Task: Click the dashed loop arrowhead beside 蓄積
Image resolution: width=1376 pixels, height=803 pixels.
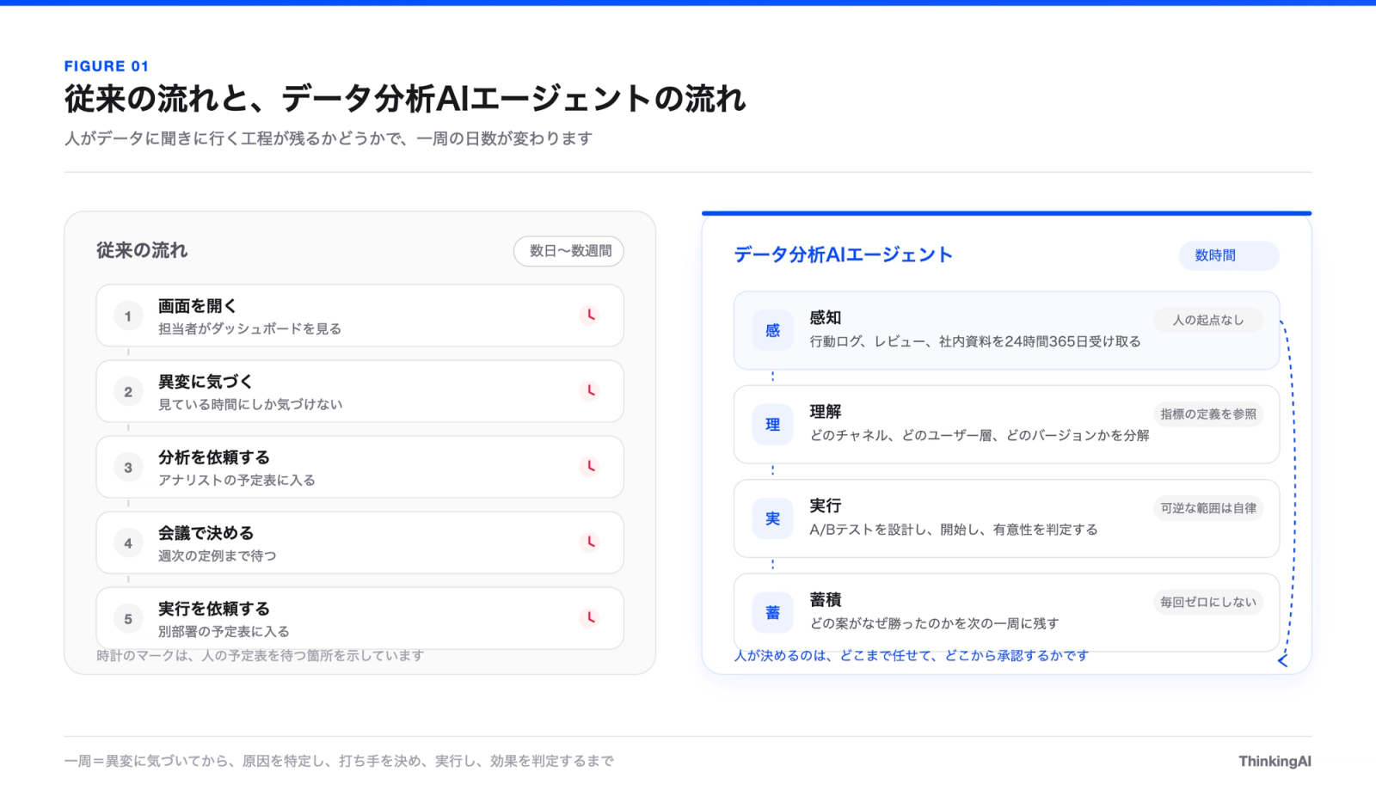Action: pyautogui.click(x=1282, y=660)
